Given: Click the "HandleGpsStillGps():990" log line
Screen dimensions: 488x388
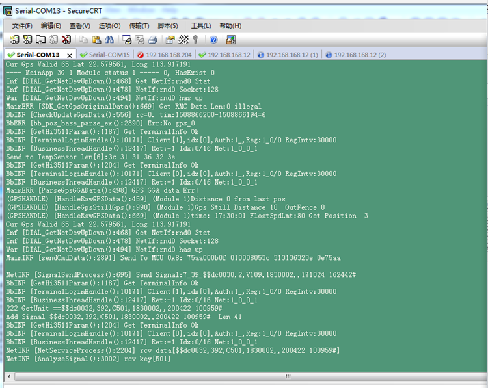Looking at the screenshot, I should [x=166, y=207].
